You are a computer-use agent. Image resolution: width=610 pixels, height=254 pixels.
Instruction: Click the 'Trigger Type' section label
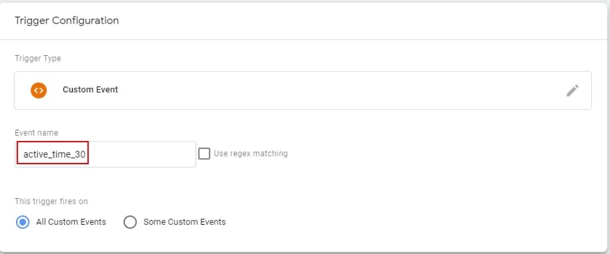click(38, 59)
